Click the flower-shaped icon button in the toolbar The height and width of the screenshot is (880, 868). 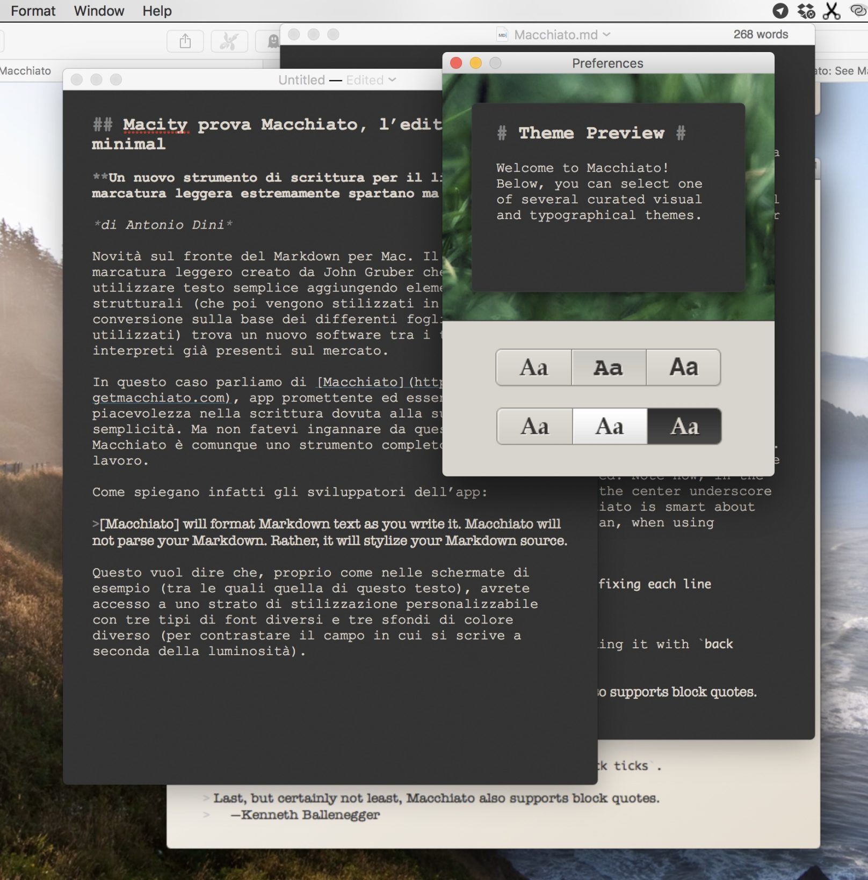point(229,41)
